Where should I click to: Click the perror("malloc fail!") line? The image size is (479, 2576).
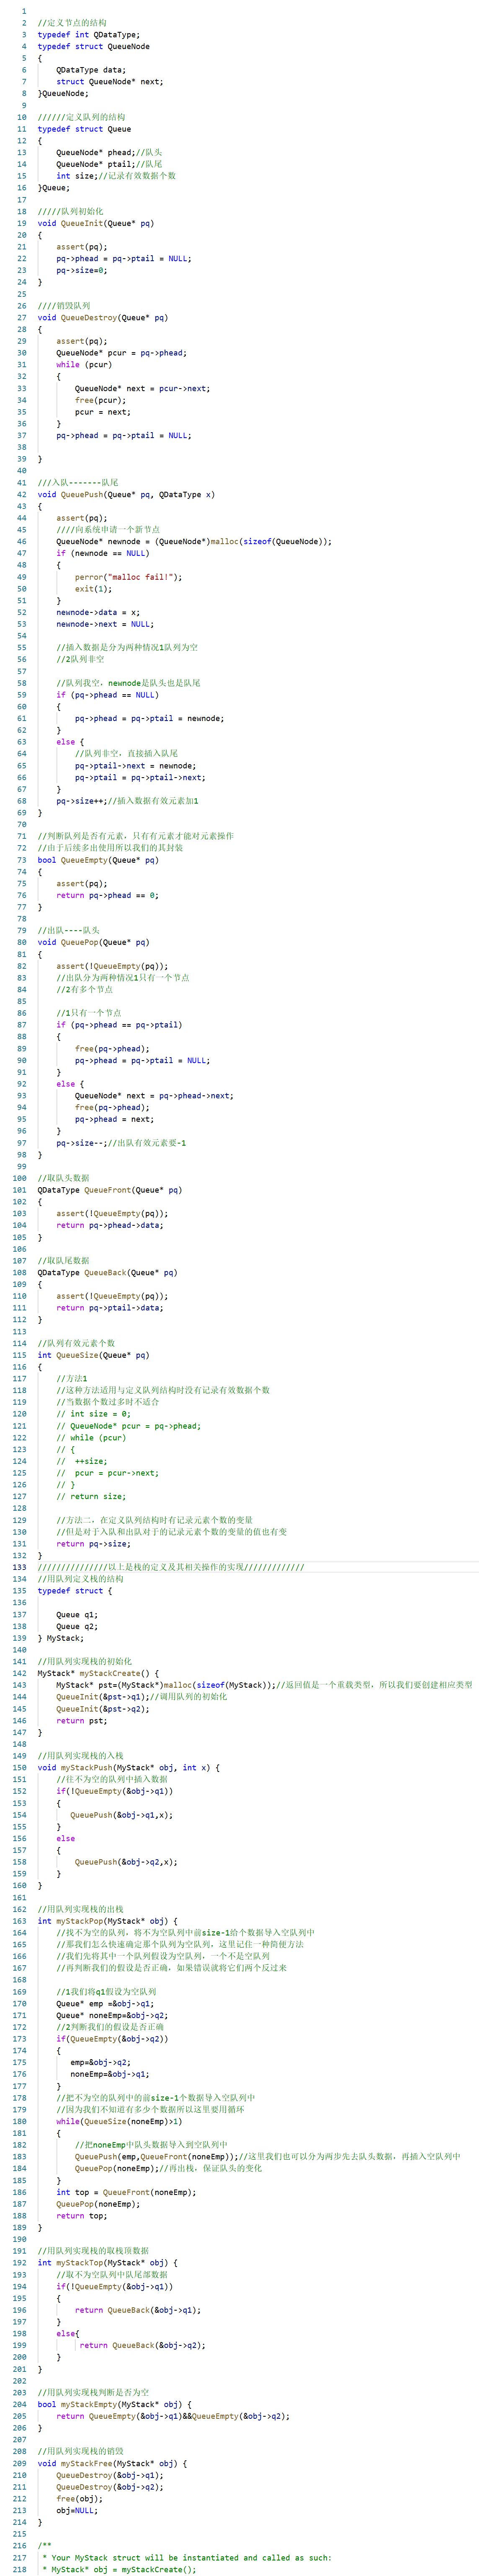click(x=129, y=577)
